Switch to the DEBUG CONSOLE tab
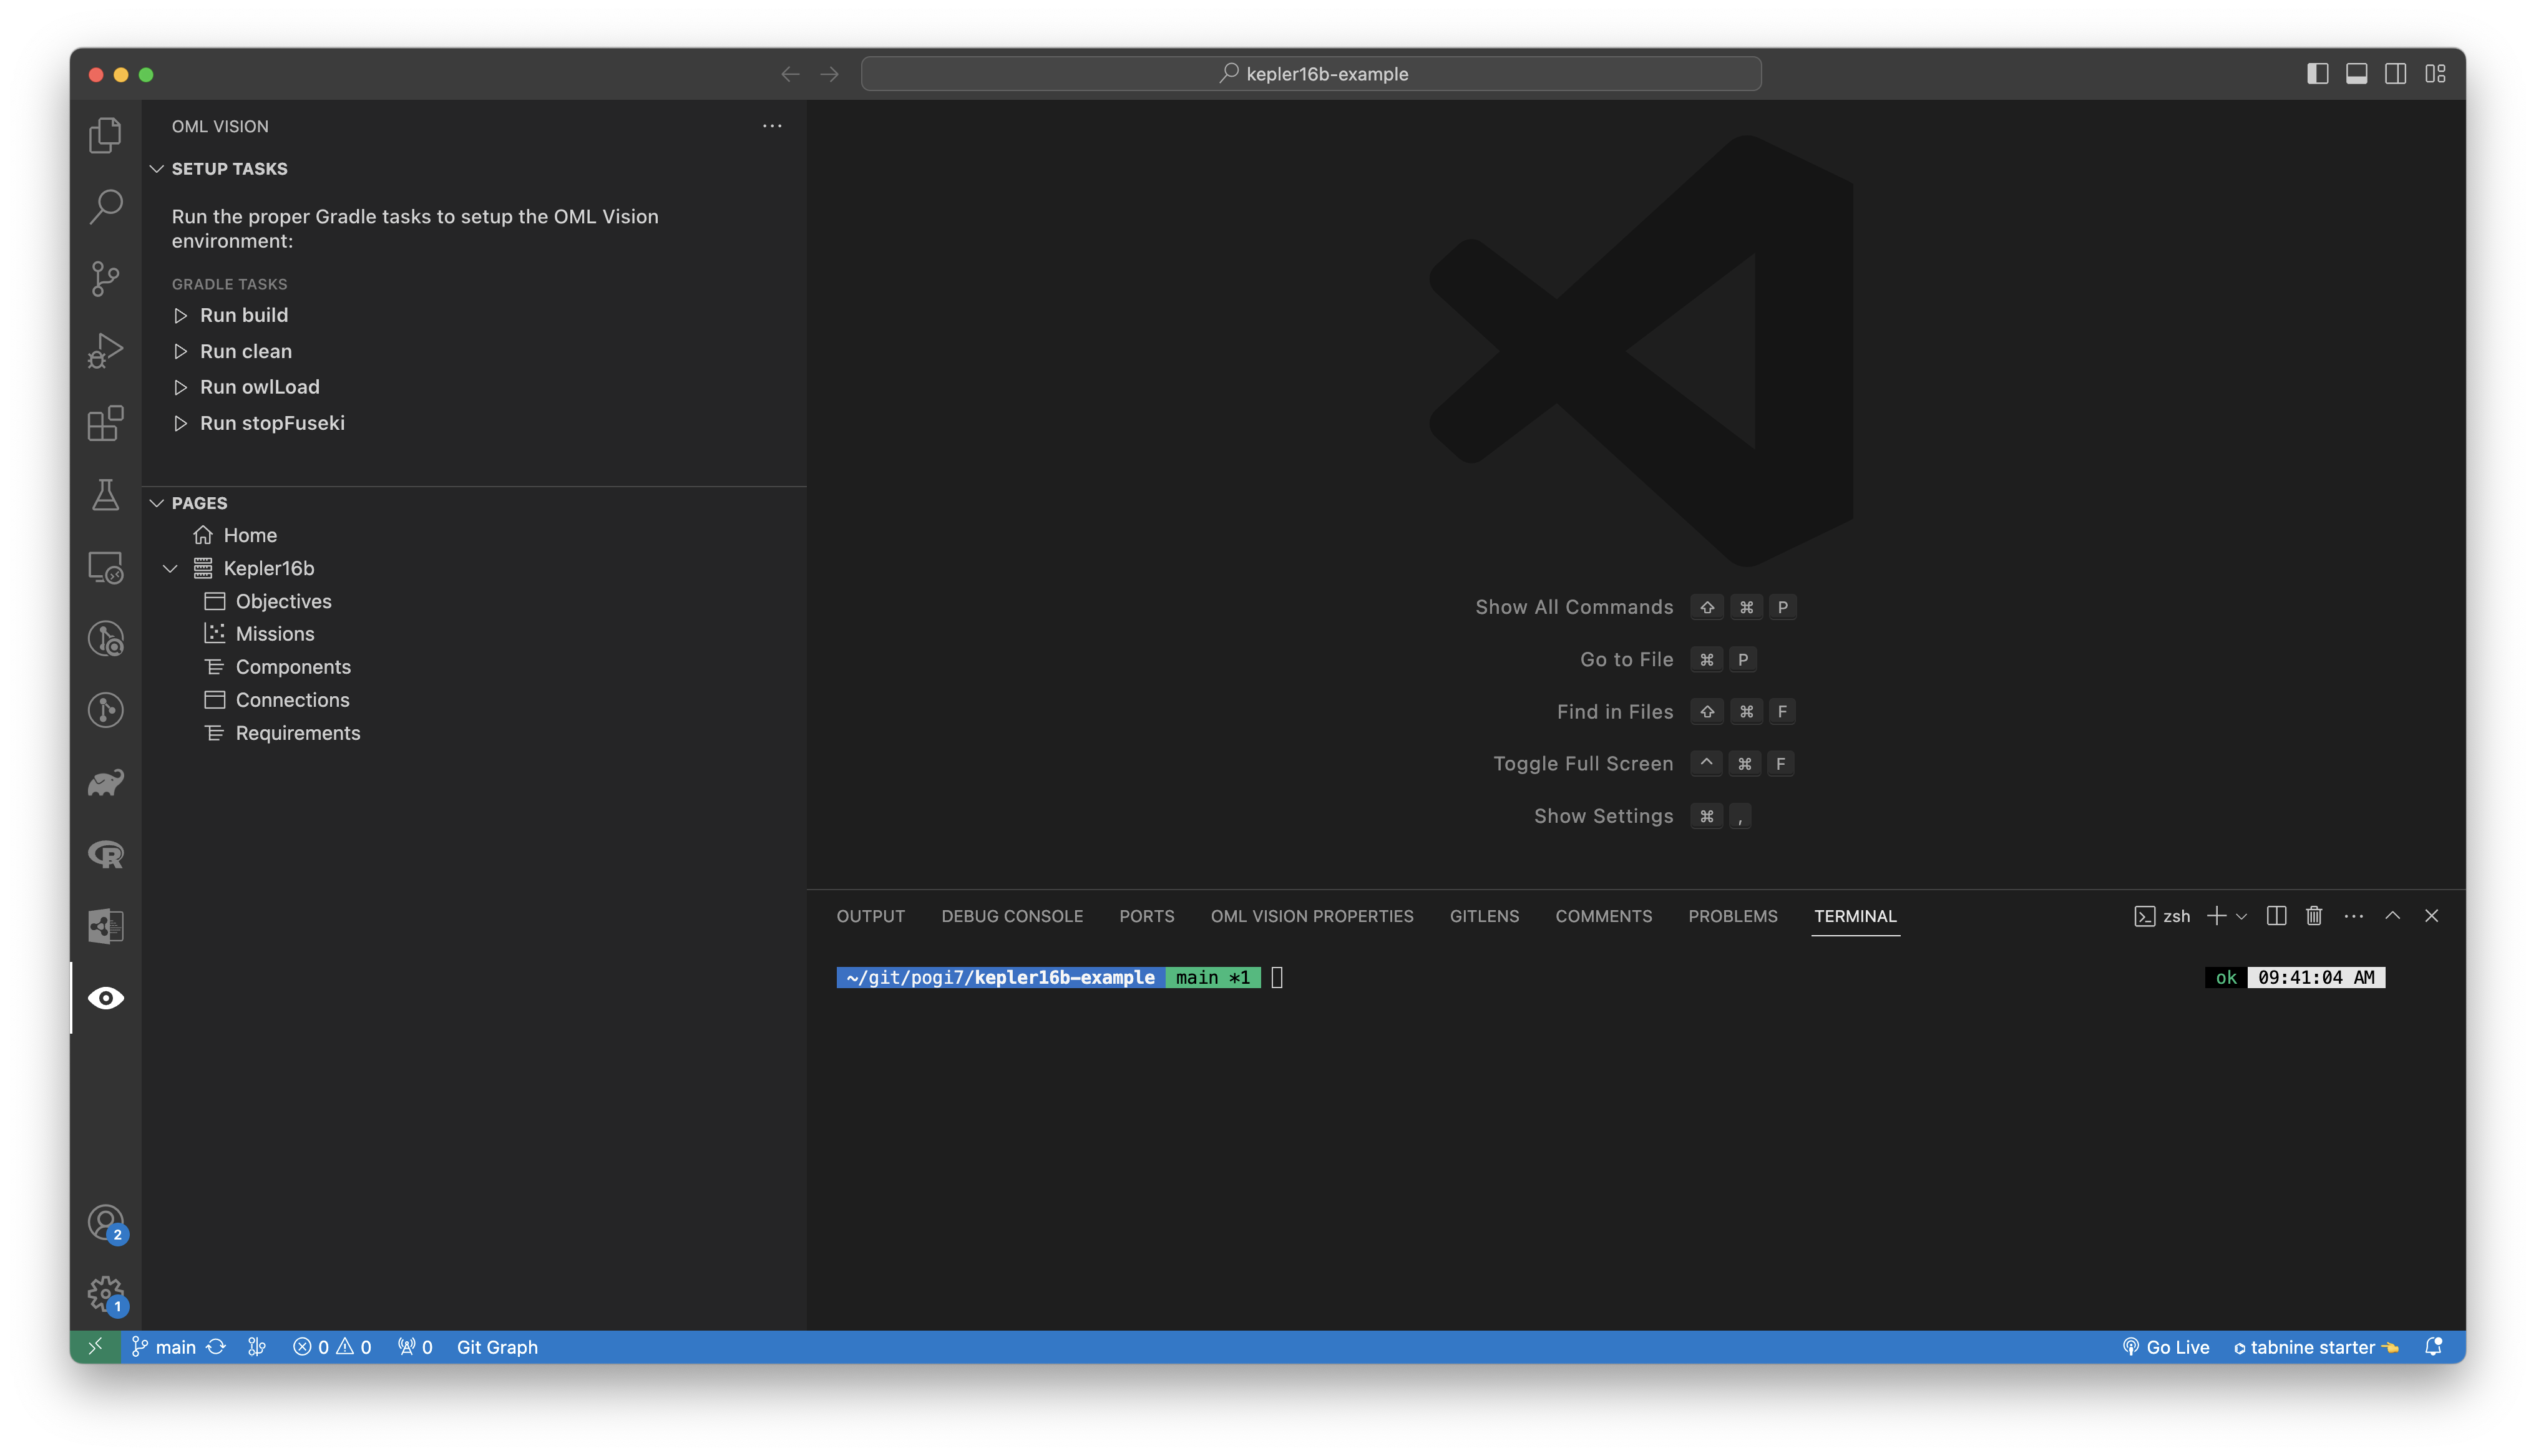This screenshot has width=2536, height=1456. (x=1012, y=916)
